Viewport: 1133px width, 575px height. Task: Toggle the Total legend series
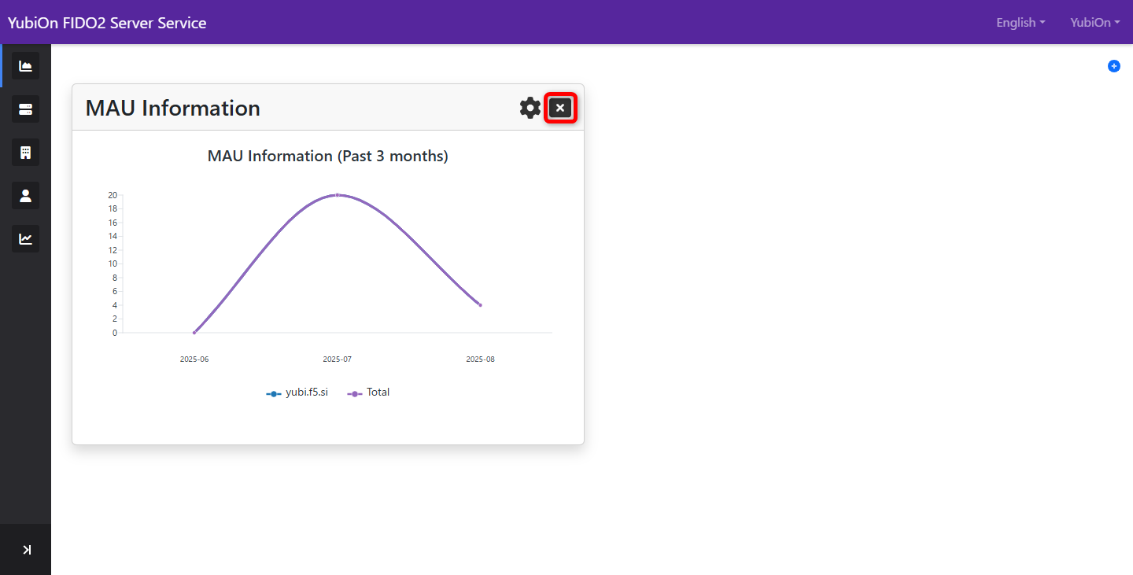(x=369, y=393)
